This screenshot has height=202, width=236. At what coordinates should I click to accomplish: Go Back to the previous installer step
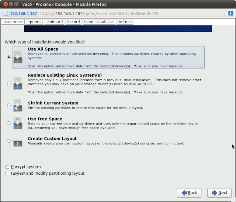click(189, 192)
